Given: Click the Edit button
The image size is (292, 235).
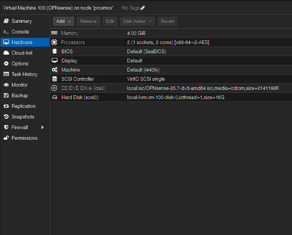Looking at the screenshot, I should click(x=110, y=21).
